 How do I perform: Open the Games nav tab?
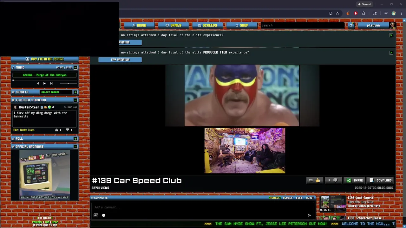pyautogui.click(x=173, y=25)
